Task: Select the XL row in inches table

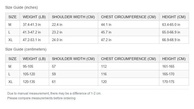Action: (97, 40)
